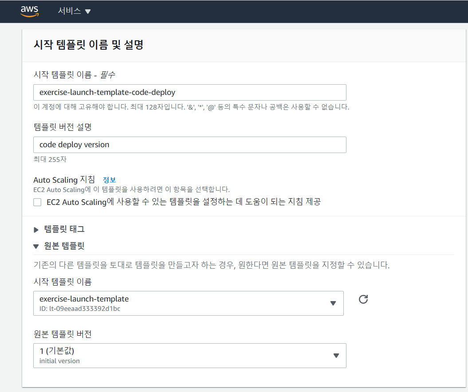The width and height of the screenshot is (468, 392).
Task: Click the 시작 템플릿 이름 text field
Action: point(189,93)
